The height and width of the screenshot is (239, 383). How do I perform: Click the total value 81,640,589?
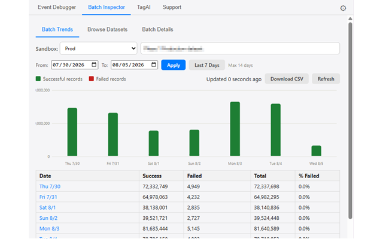tap(266, 228)
